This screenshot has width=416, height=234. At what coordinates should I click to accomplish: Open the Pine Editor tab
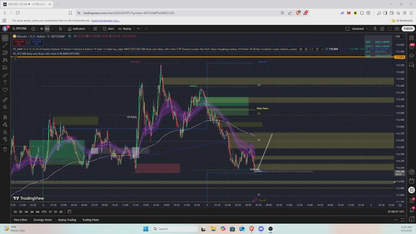(20, 220)
